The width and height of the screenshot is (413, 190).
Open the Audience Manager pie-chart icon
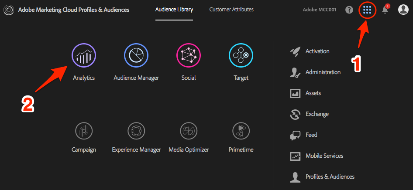pyautogui.click(x=136, y=55)
